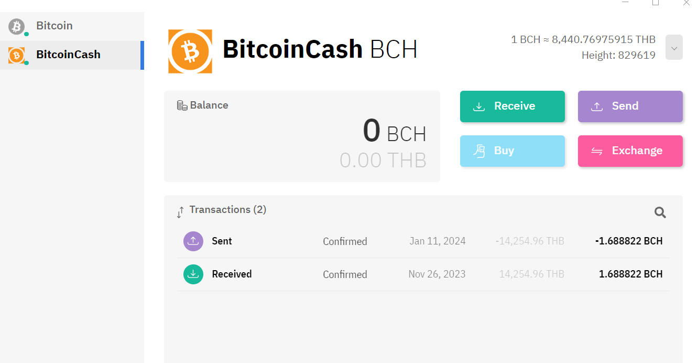Click the BitcoinCash orange icon in sidebar
This screenshot has height=363, width=698.
coord(17,55)
